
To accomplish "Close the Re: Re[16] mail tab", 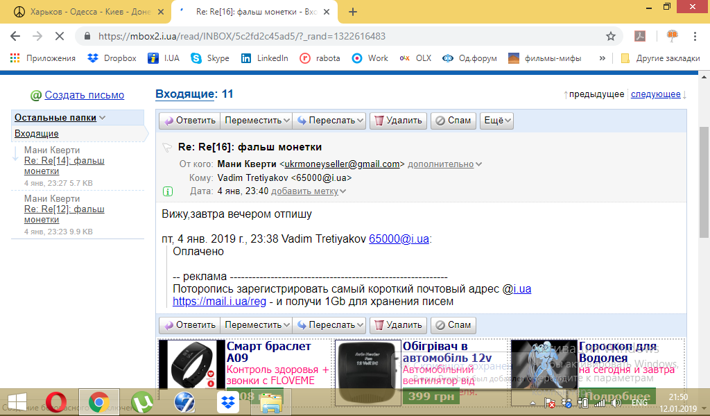I will 327,12.
